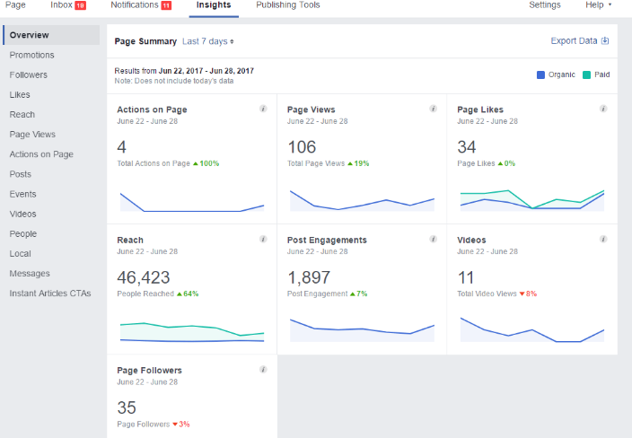Image resolution: width=632 pixels, height=438 pixels.
Task: Open Posts section in sidebar
Action: coord(20,174)
